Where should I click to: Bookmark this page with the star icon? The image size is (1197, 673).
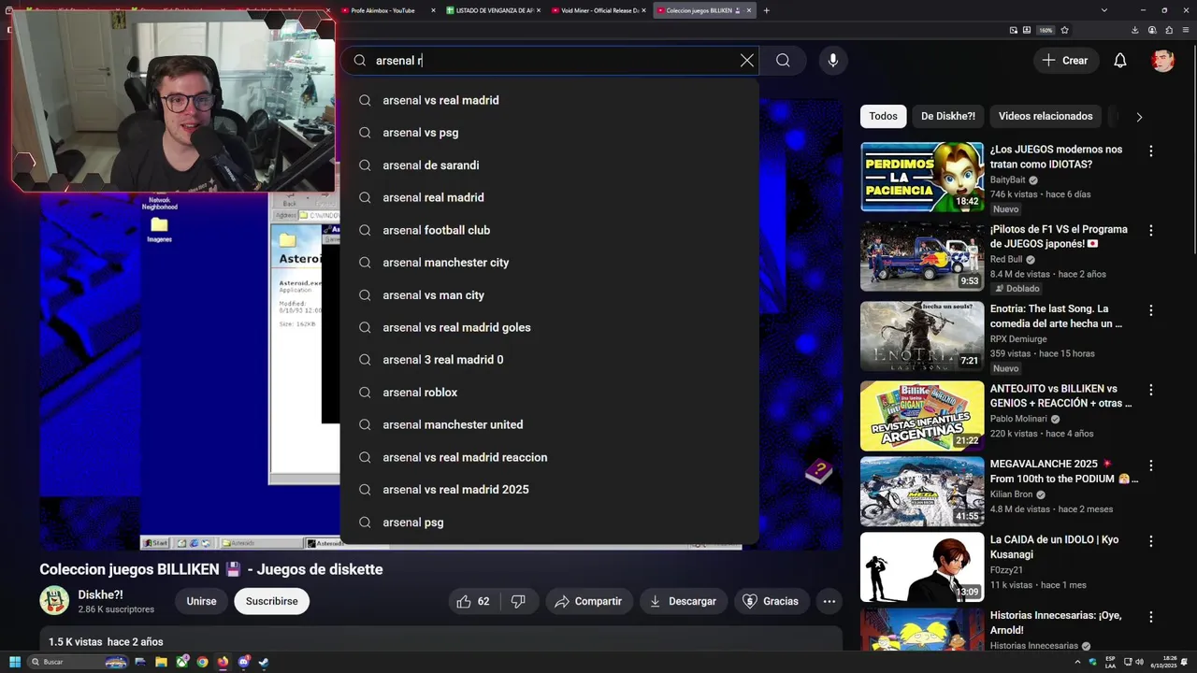(1064, 30)
